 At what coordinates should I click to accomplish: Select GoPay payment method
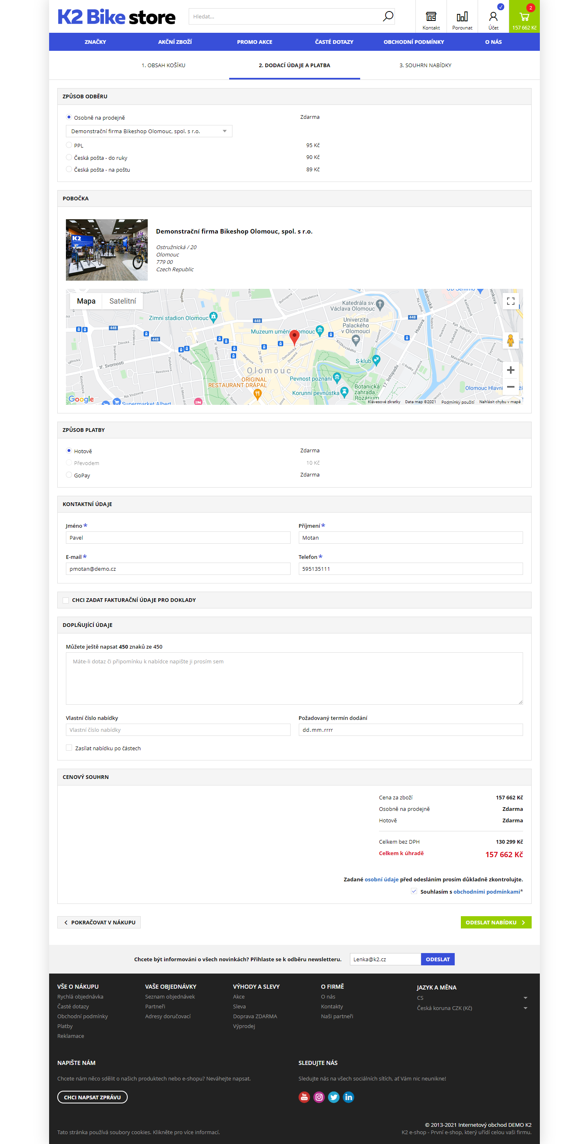coord(69,475)
